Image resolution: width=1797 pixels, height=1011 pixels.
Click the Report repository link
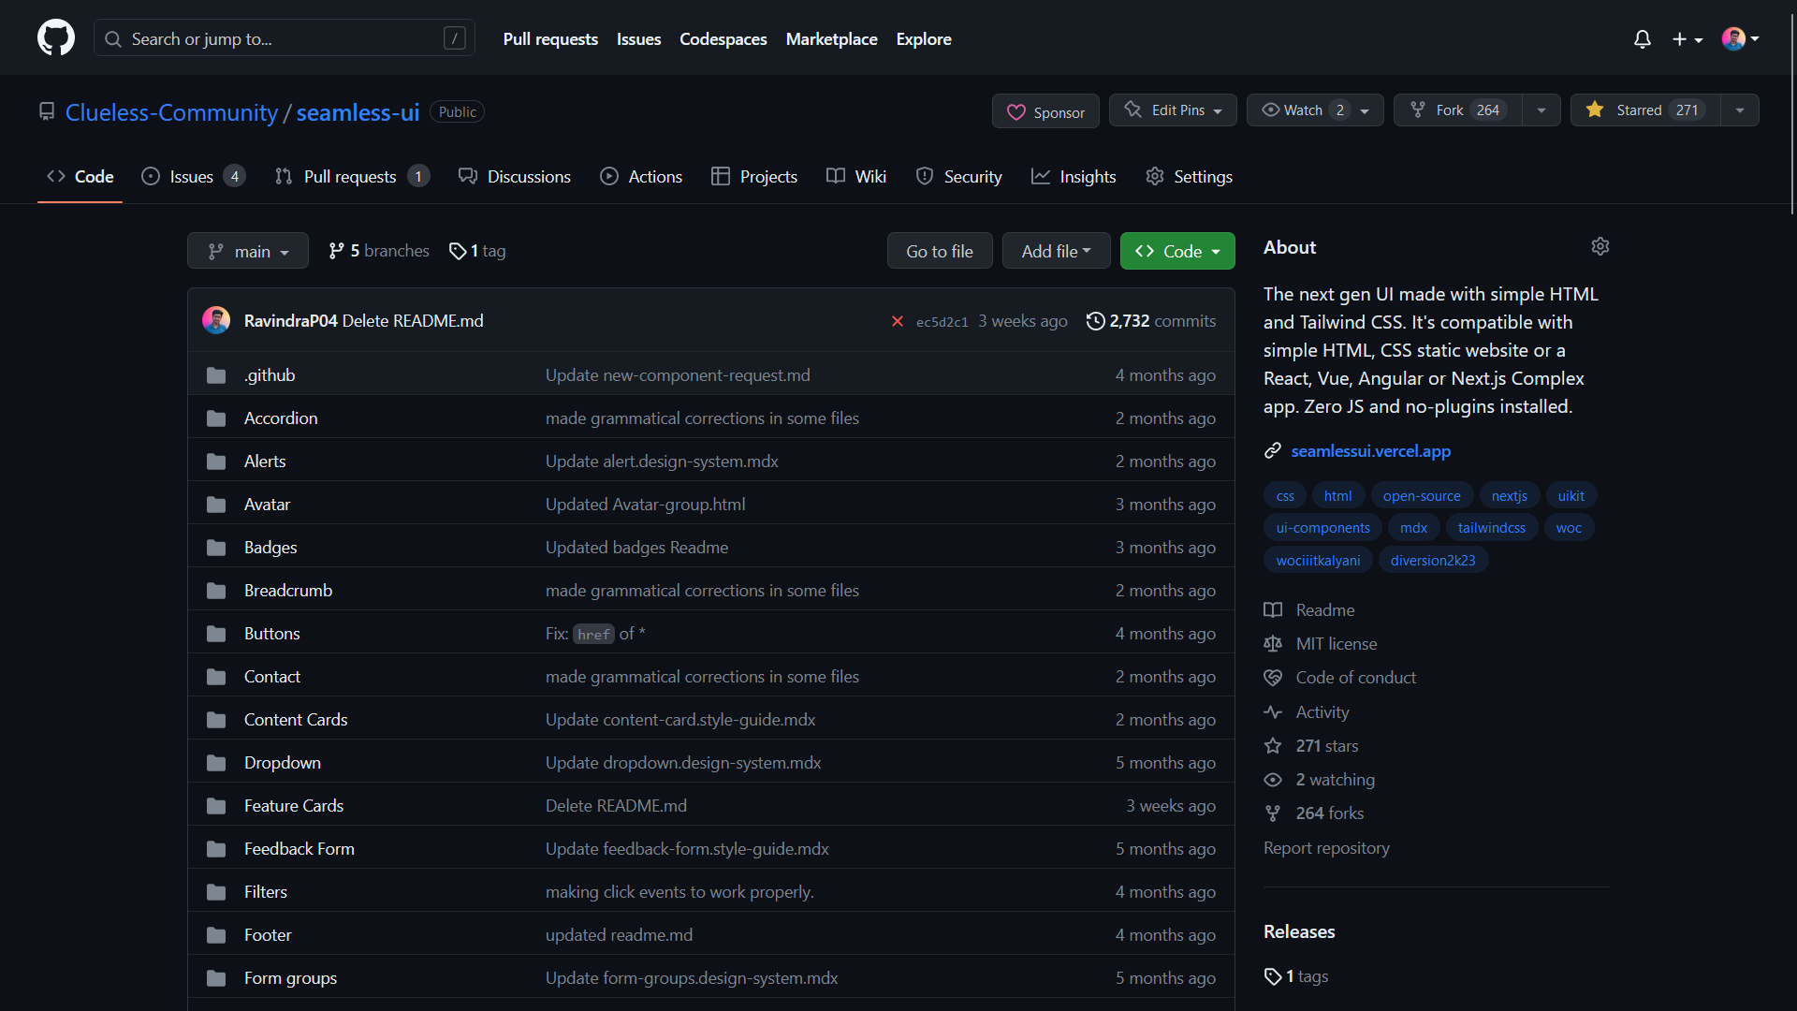coord(1326,848)
